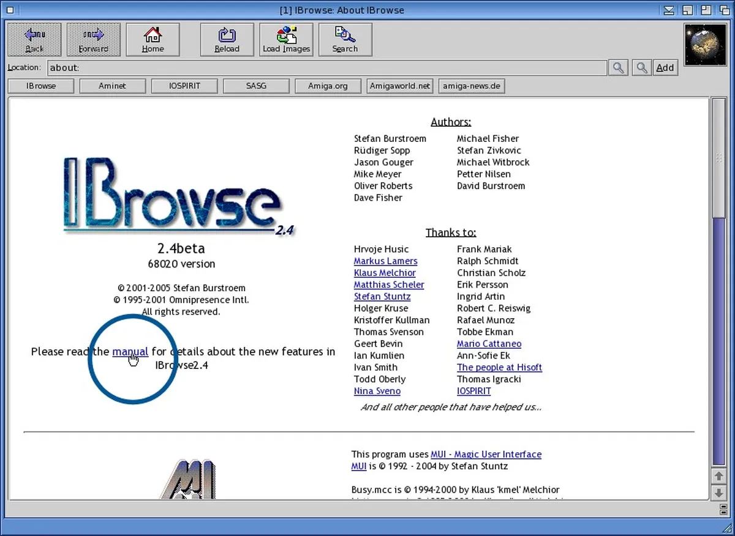This screenshot has width=735, height=536.
Task: Visit the MUI - Magic User Interface link
Action: [486, 455]
